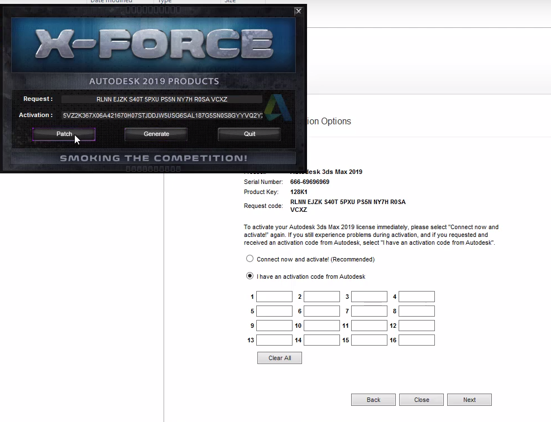Select Connect now and activate option

(250, 259)
